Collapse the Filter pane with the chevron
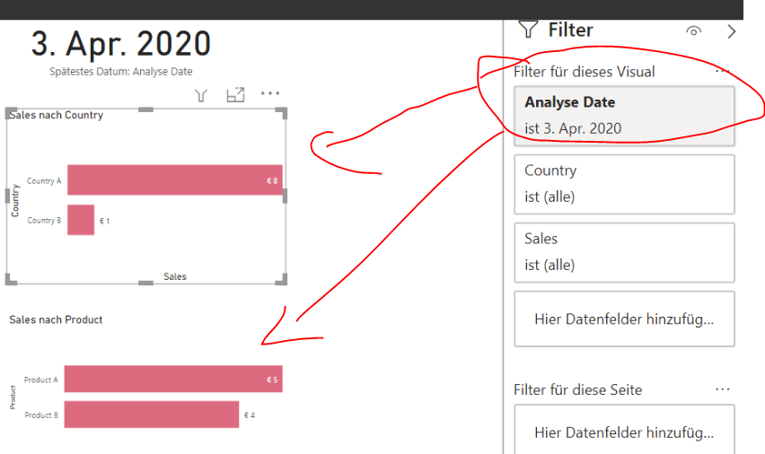Screen dimensions: 765x454 pos(731,31)
